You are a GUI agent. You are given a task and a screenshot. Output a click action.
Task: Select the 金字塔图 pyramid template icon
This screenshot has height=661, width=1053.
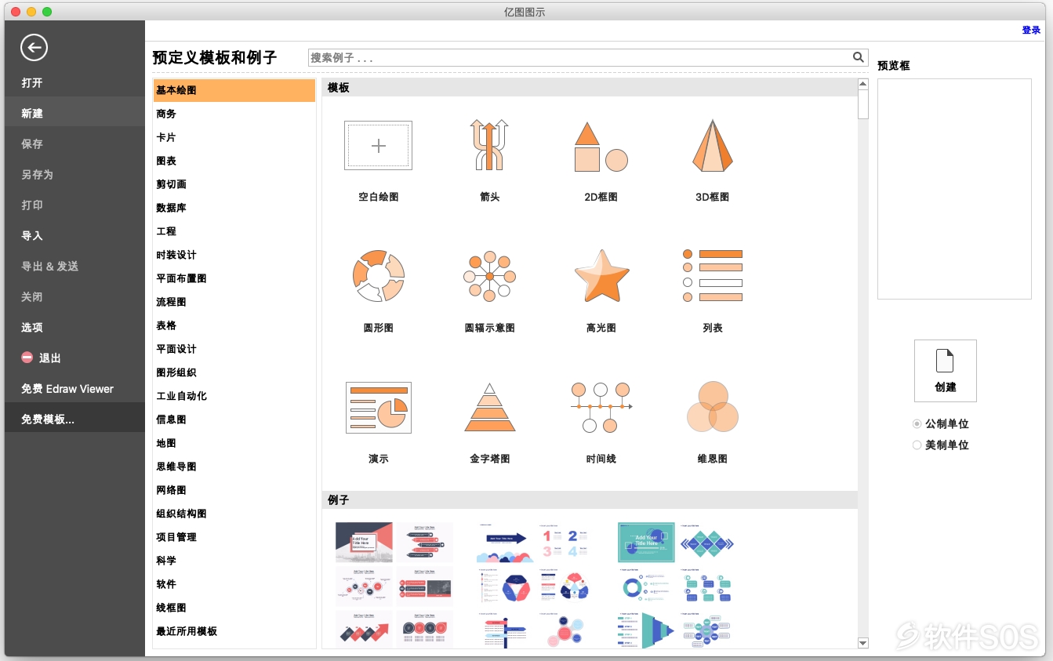(489, 407)
